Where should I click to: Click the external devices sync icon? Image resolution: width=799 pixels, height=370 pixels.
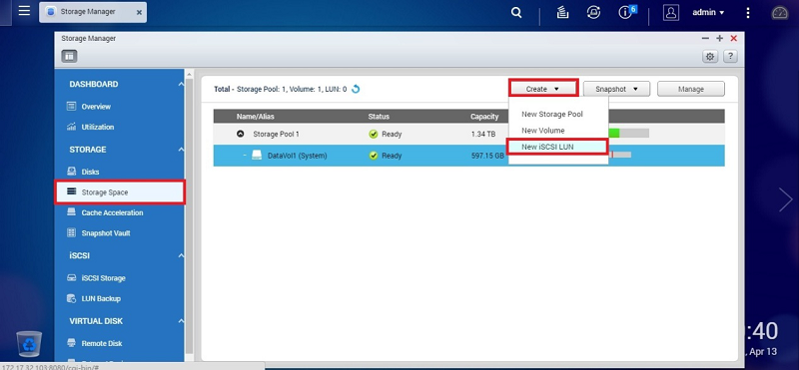pyautogui.click(x=593, y=13)
